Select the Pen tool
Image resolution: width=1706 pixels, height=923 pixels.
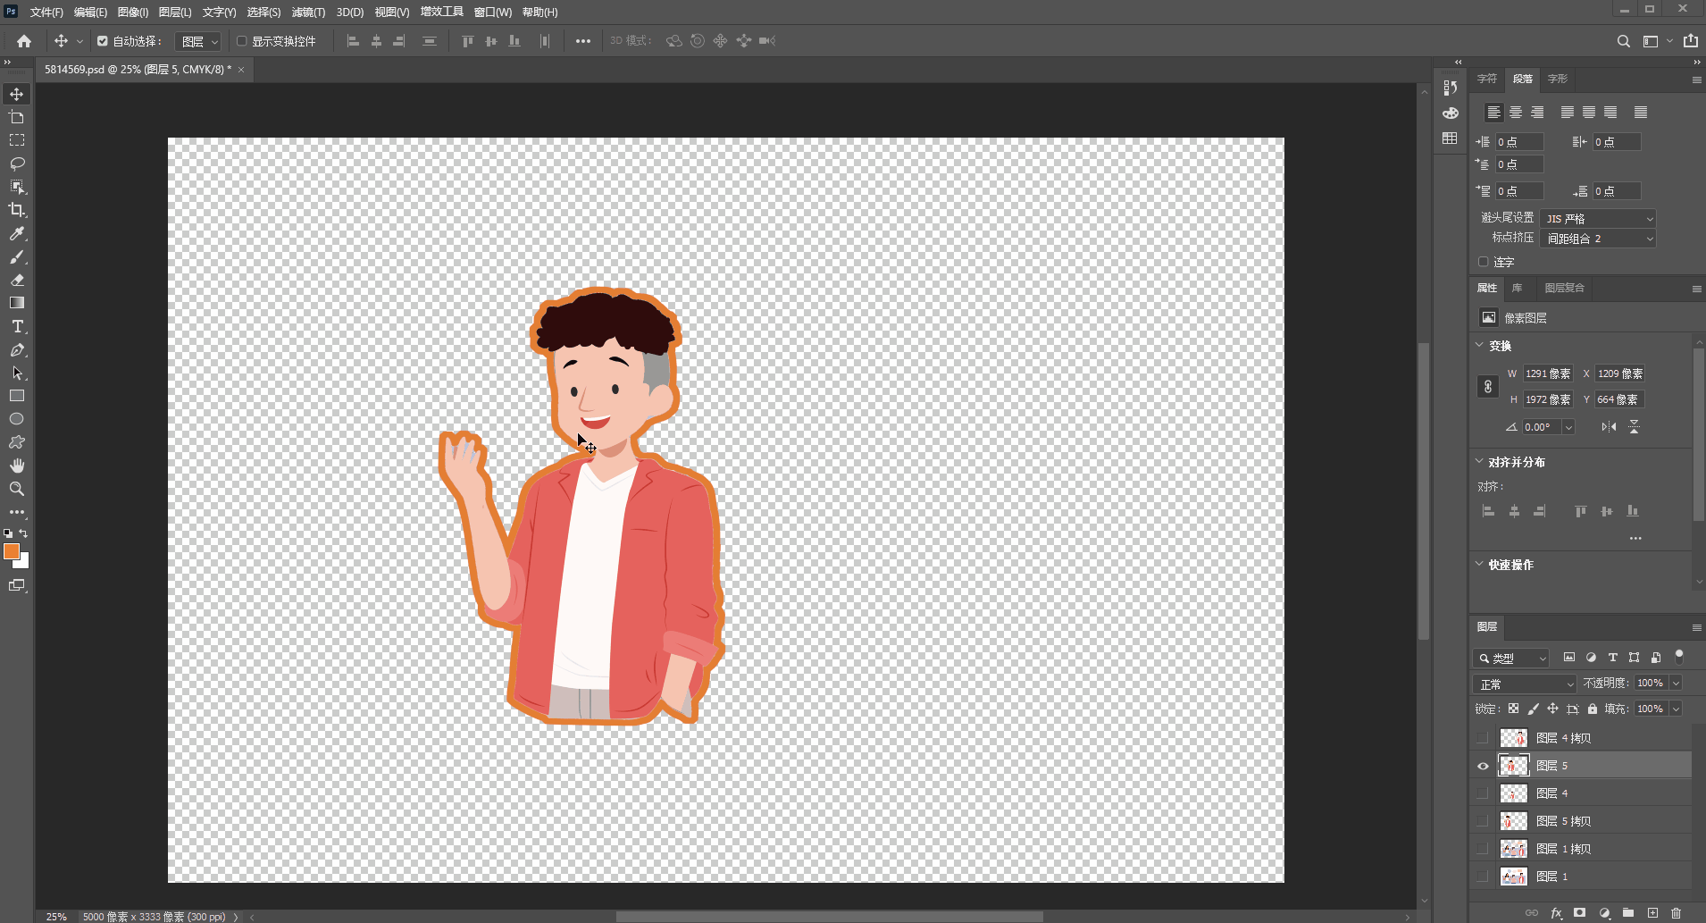click(17, 349)
